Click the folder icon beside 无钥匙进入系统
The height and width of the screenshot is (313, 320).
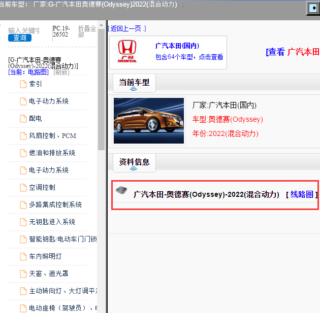click(x=23, y=222)
